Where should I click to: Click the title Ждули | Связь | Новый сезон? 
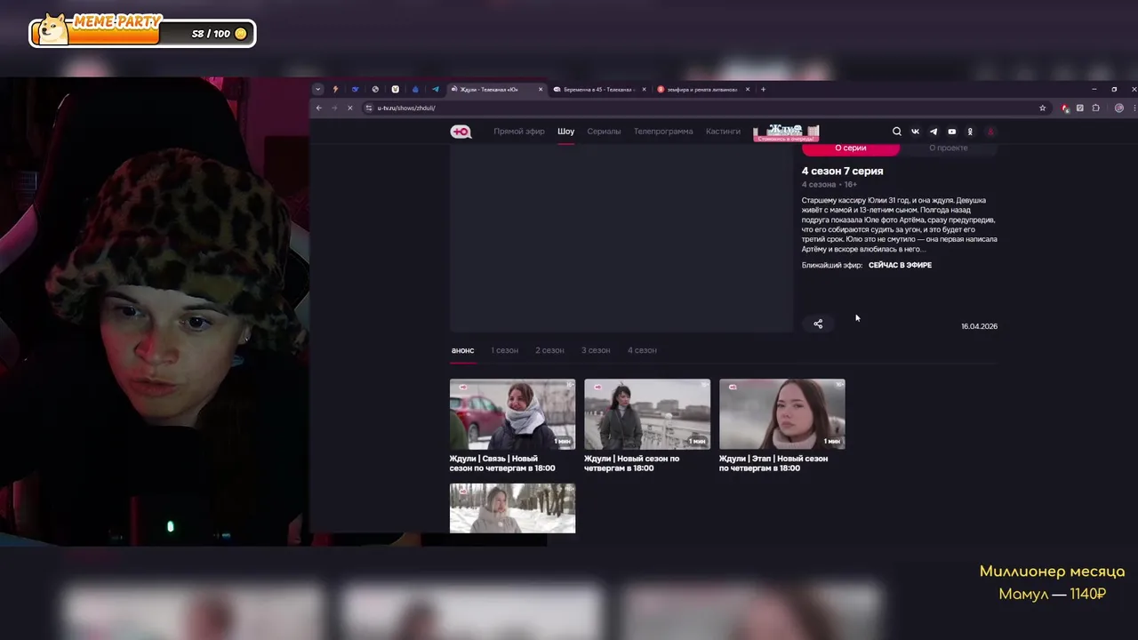click(502, 463)
